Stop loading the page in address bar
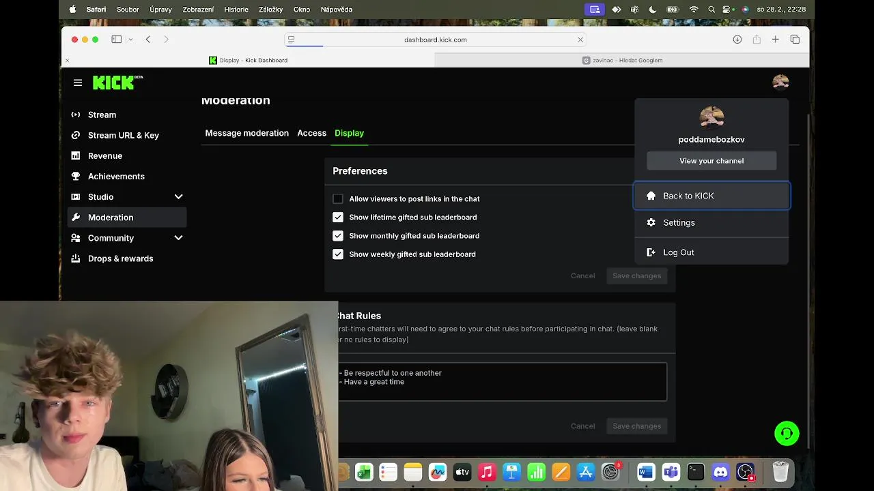Screen dimensions: 874x491 [x=580, y=40]
